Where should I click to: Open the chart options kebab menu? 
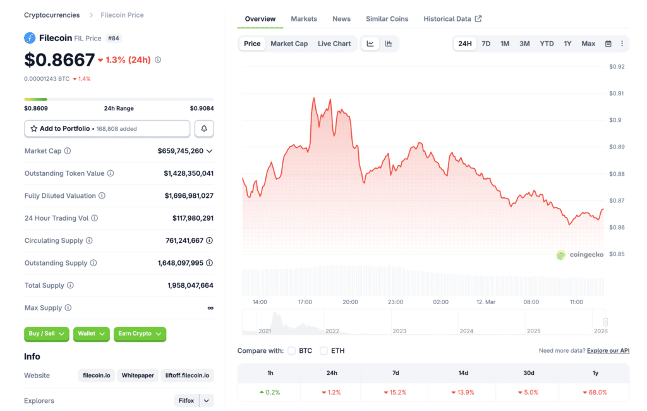point(622,44)
